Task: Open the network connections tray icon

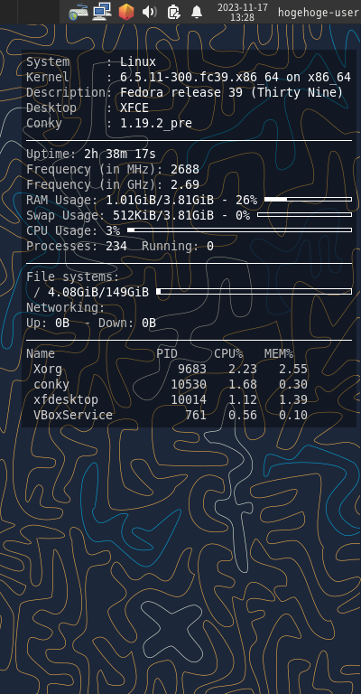Action: coord(102,12)
